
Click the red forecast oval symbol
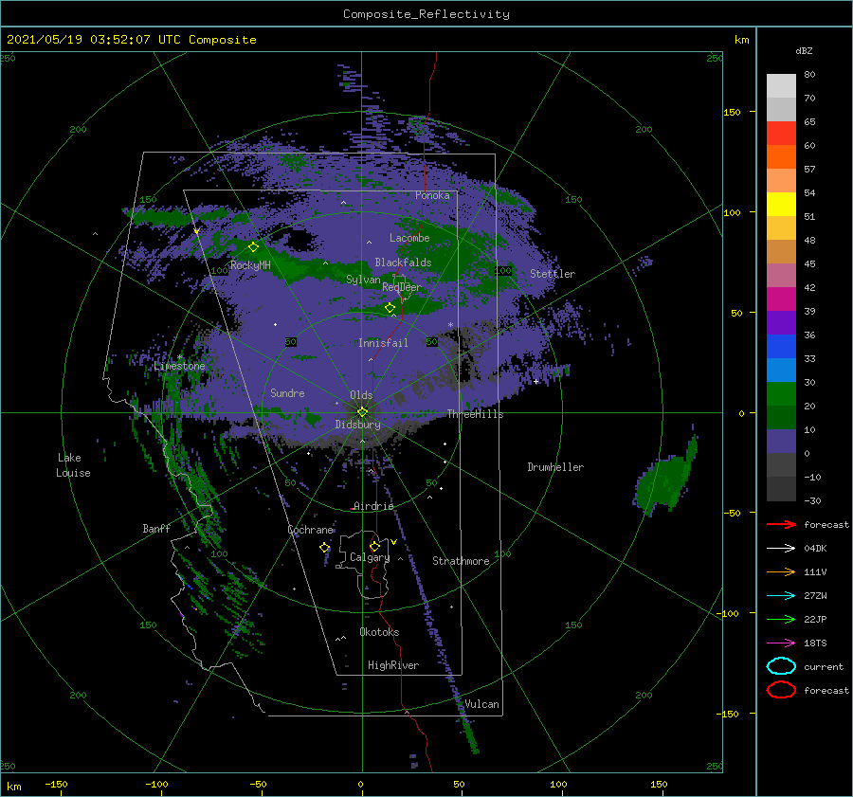[x=781, y=690]
